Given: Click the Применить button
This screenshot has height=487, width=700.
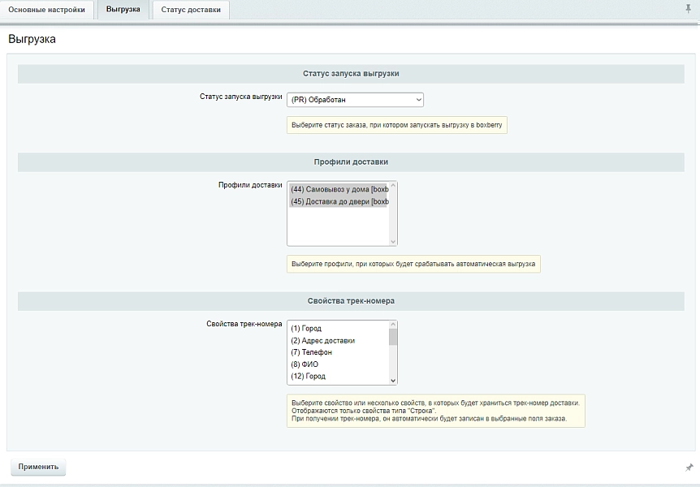Looking at the screenshot, I should 38,467.
